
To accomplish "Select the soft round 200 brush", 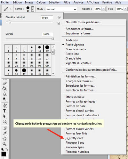I will pyautogui.click(x=39, y=64).
